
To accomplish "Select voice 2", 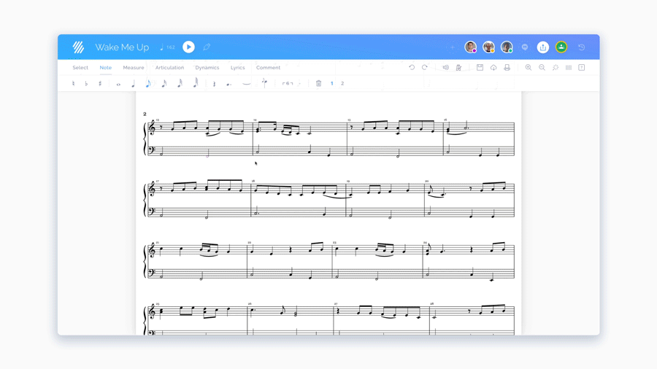I will point(342,84).
